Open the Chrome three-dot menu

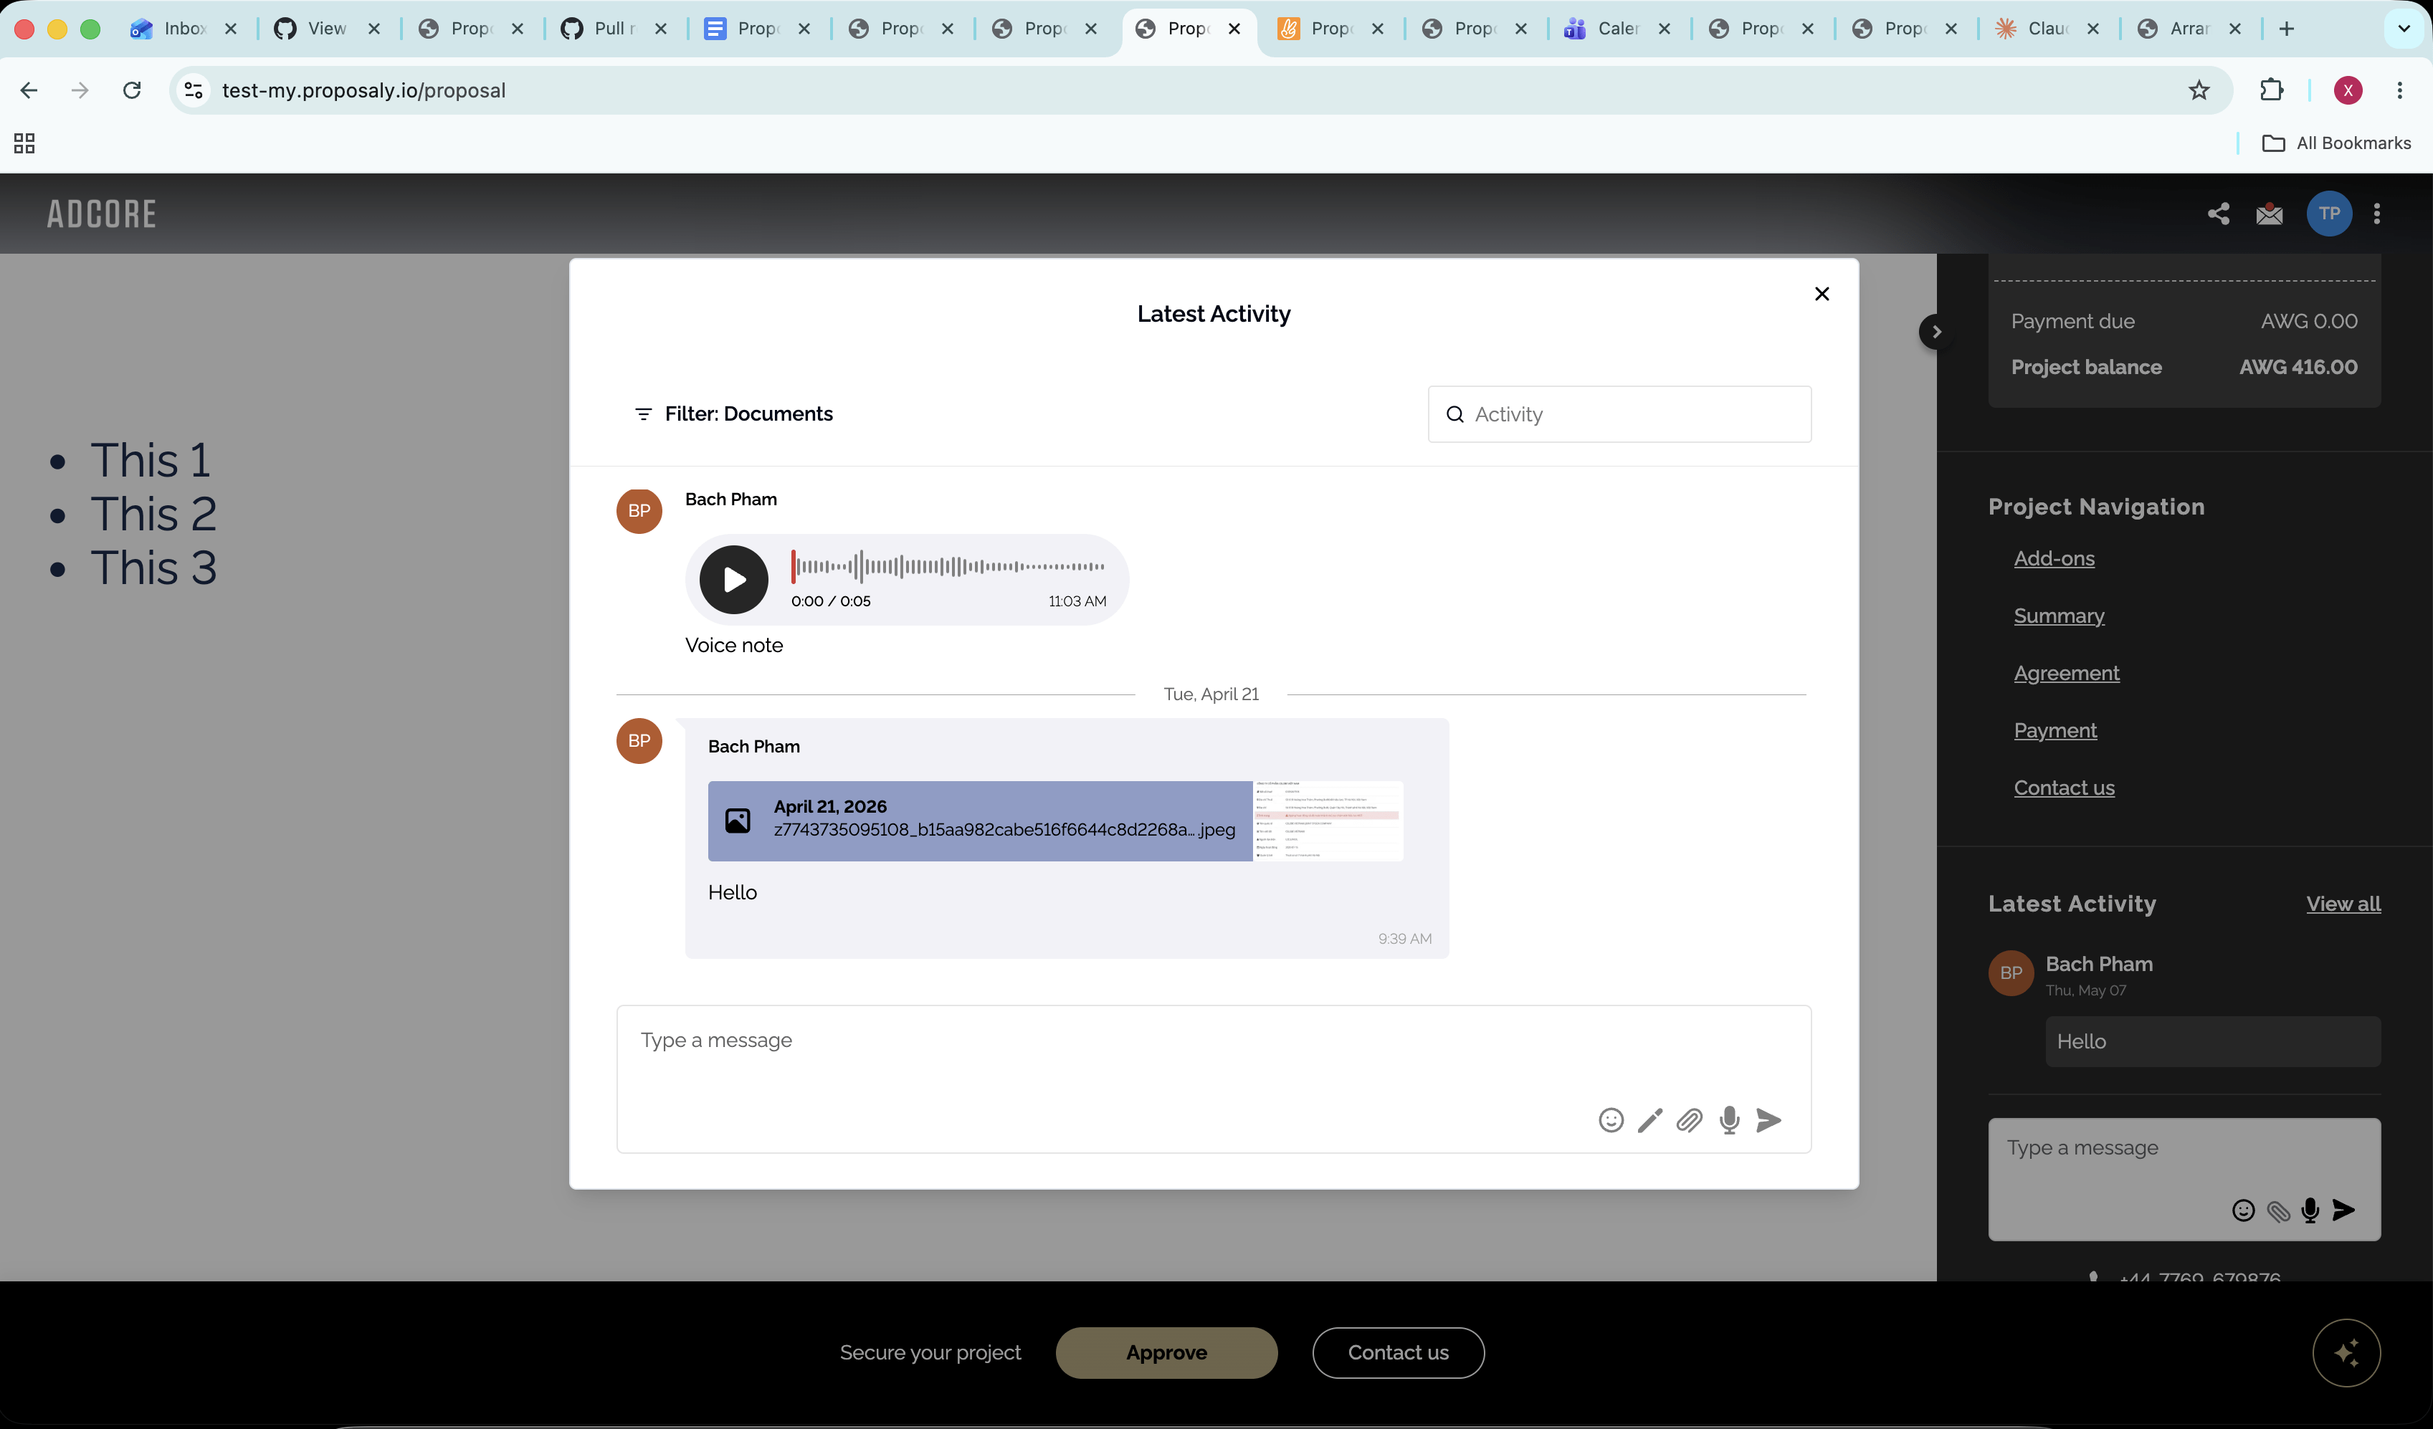click(2399, 91)
